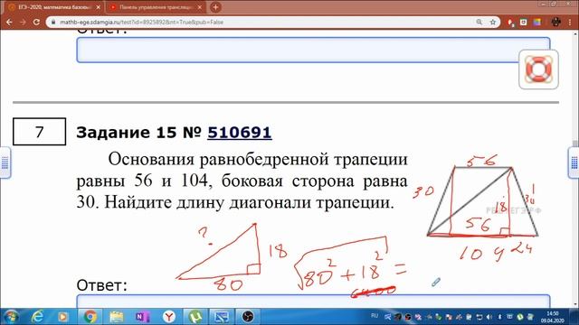Open a new browser tab with the plus button

(x=215, y=7)
